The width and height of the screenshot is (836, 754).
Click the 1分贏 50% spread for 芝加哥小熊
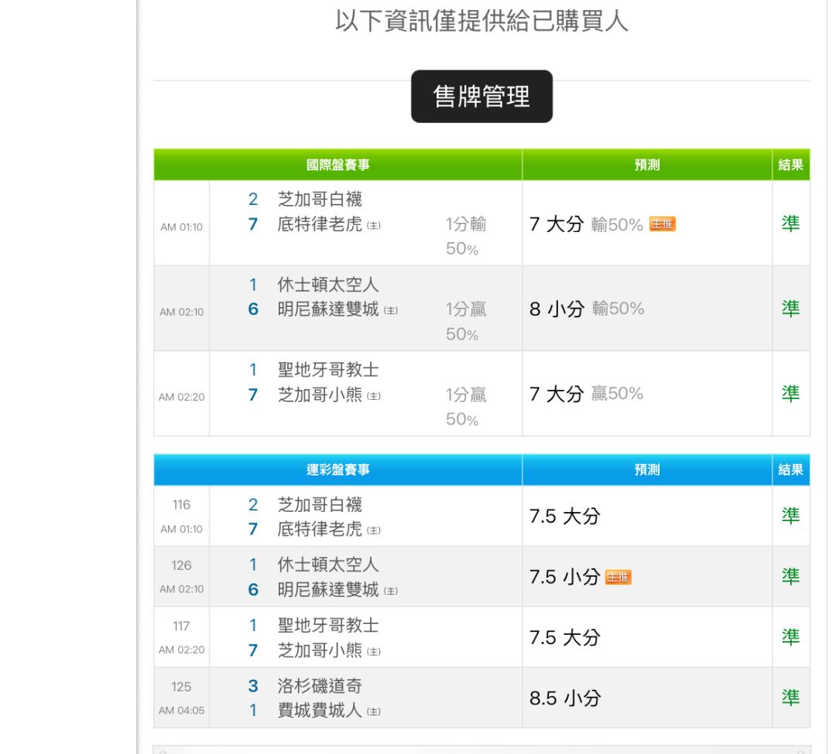465,407
